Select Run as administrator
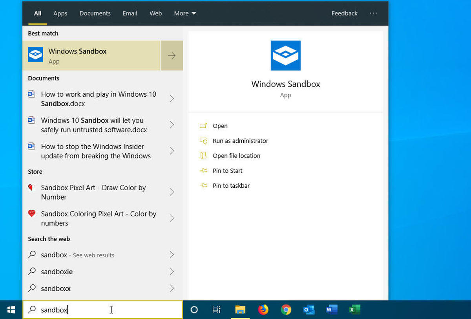The image size is (471, 319). pyautogui.click(x=241, y=141)
